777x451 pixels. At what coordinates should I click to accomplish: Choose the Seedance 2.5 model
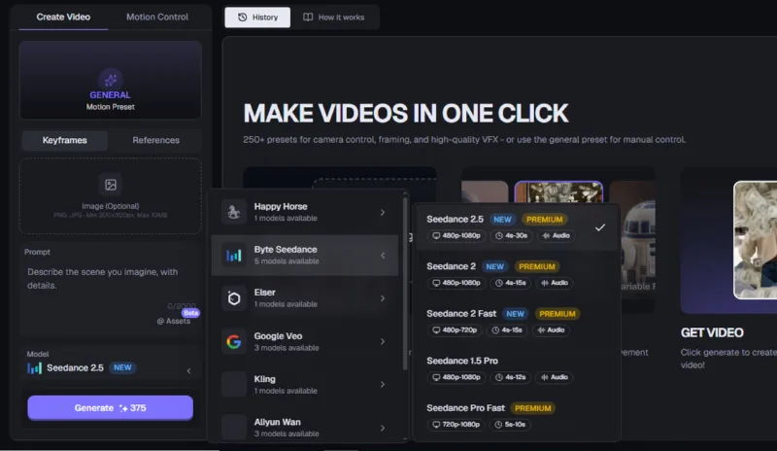(x=517, y=227)
